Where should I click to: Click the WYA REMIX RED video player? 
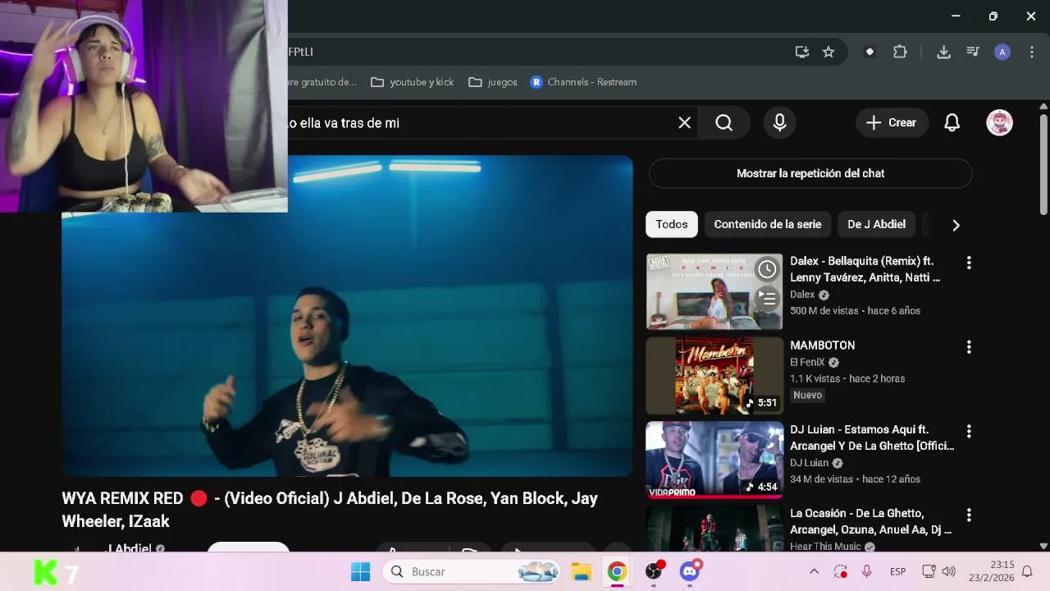pos(347,316)
